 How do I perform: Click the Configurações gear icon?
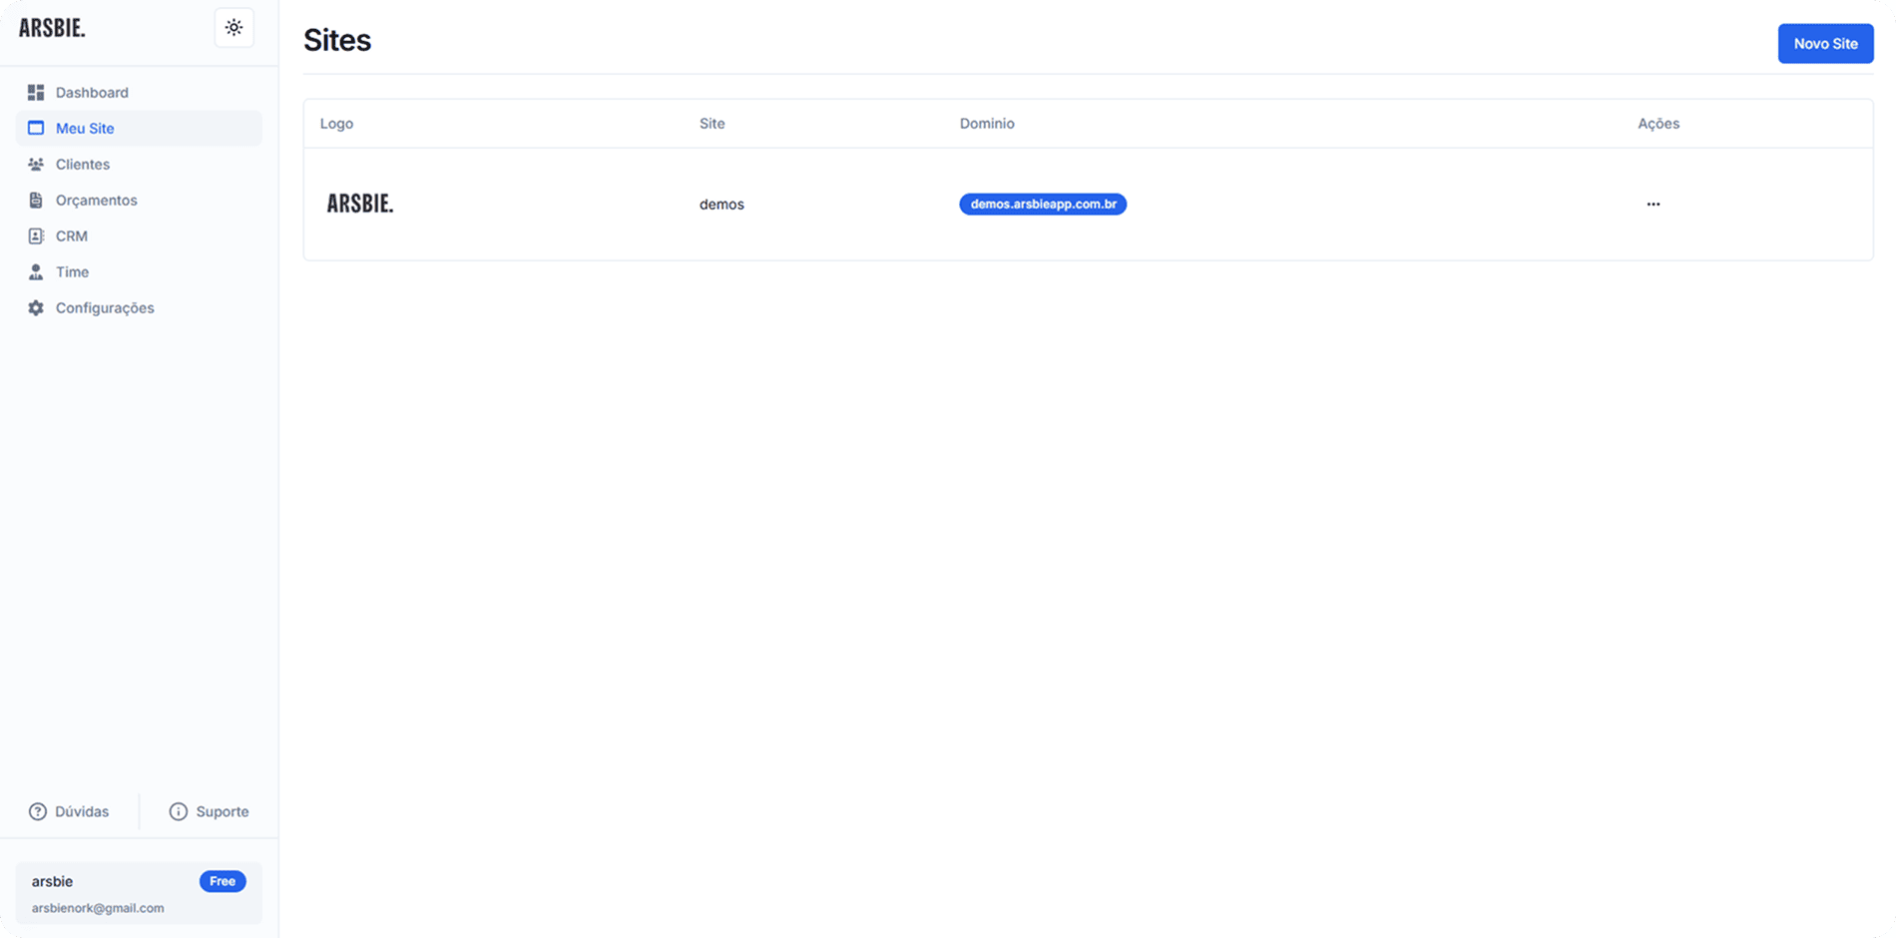36,308
